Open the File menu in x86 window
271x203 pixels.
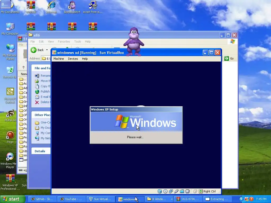tap(33, 41)
